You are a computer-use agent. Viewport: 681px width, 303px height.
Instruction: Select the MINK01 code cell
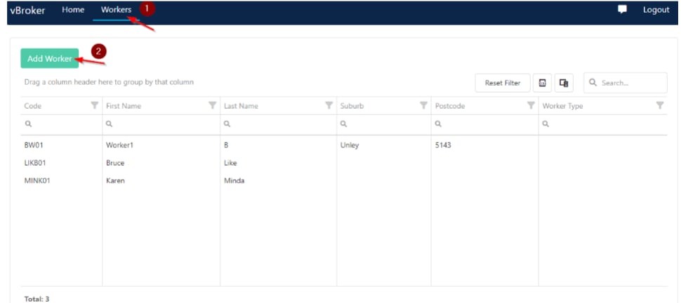[61, 180]
